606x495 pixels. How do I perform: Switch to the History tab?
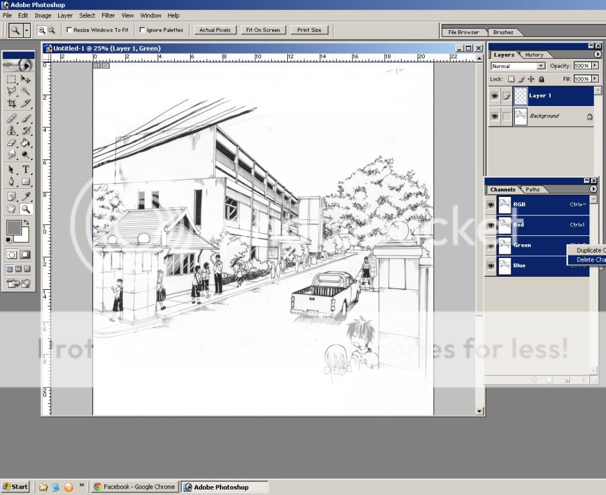pos(534,55)
